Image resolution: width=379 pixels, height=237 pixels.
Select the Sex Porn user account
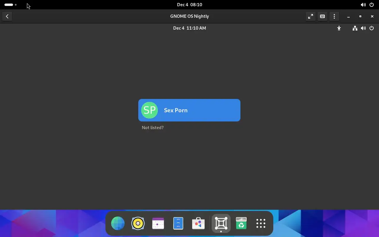pyautogui.click(x=189, y=110)
